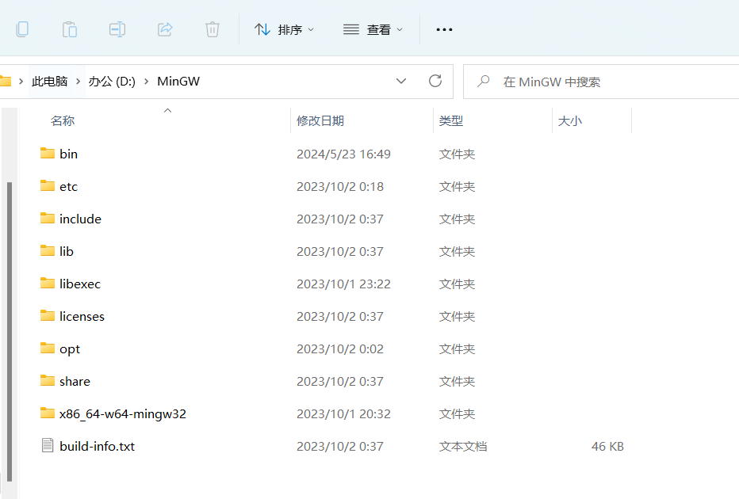
Task: Click date 2023/10/2 0:18 of etc
Action: (340, 186)
